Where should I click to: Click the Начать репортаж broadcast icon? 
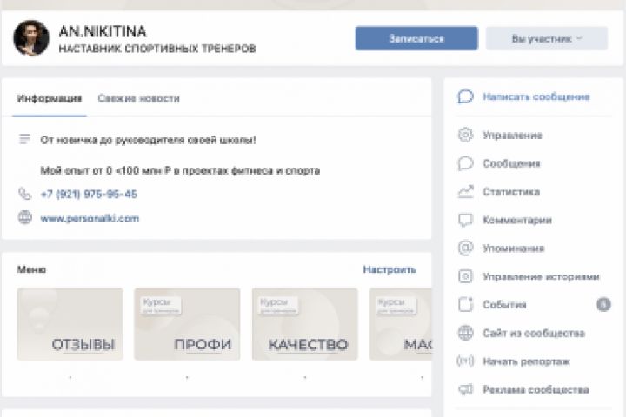[x=465, y=361]
